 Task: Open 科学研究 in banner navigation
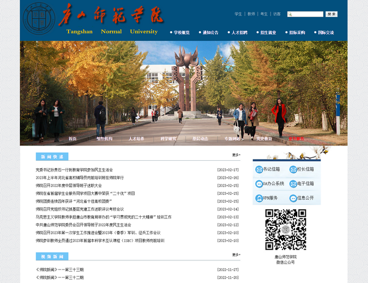(168, 139)
